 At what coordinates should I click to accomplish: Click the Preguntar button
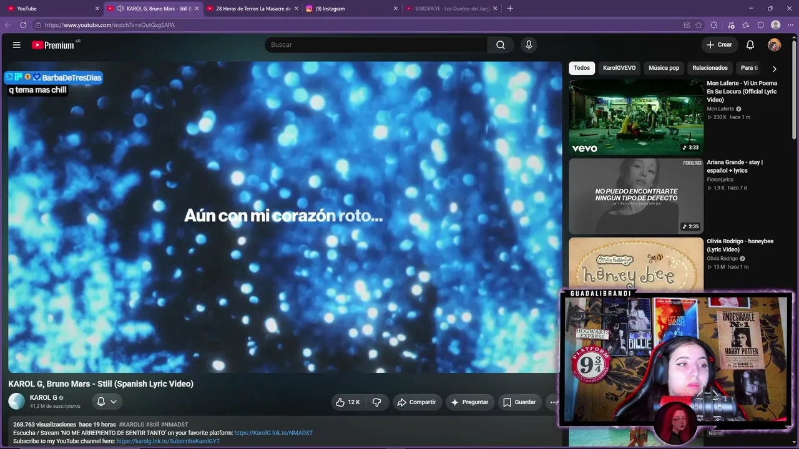click(470, 402)
